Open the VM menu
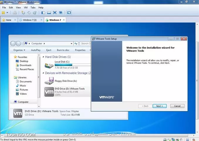 point(26,8)
